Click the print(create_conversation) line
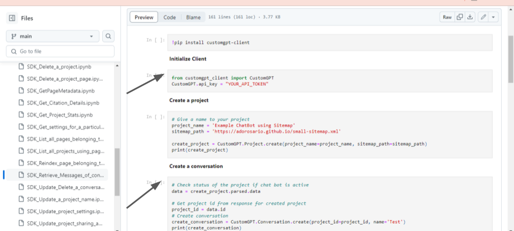This screenshot has width=514, height=231. pos(206,228)
